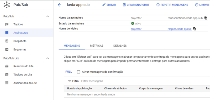Click the Tópicos do Lite icon

7,75
